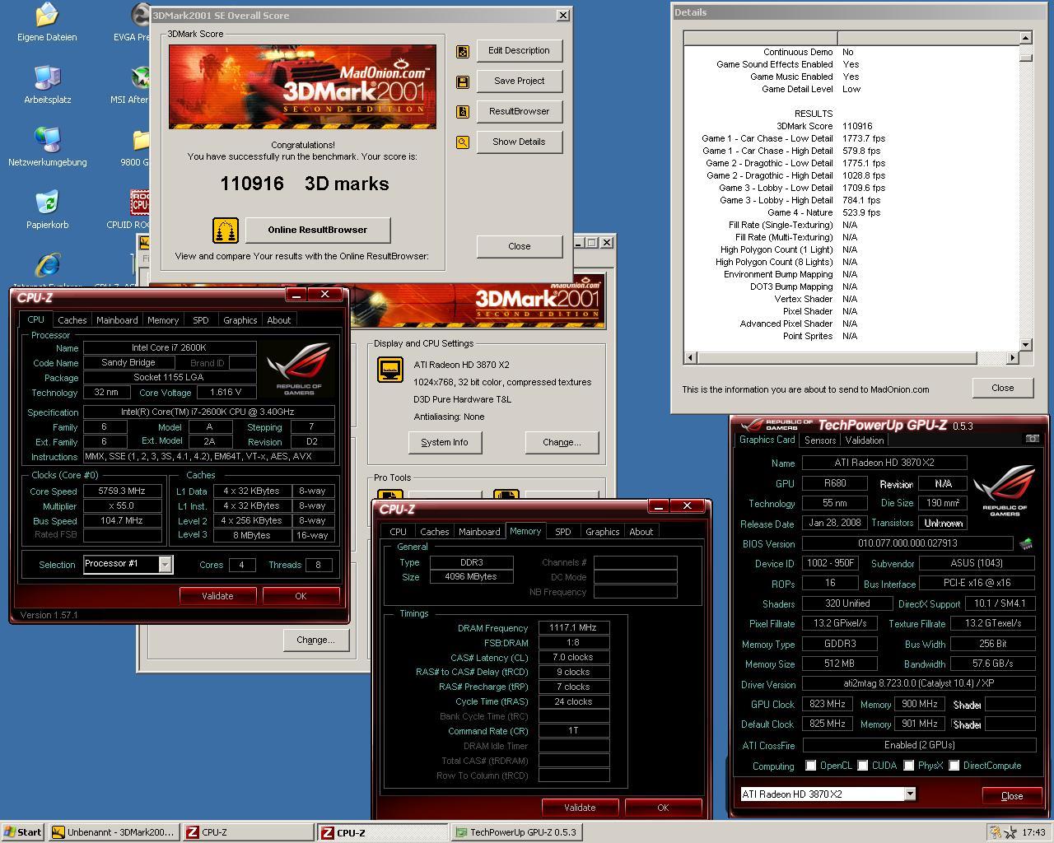Image resolution: width=1054 pixels, height=843 pixels.
Task: Click the DRAM Frequency value in CPU-Z Memory
Action: [574, 628]
